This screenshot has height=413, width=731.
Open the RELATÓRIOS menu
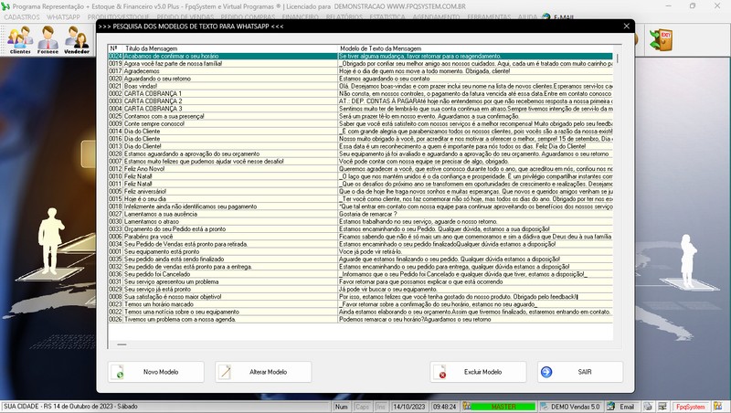point(344,17)
